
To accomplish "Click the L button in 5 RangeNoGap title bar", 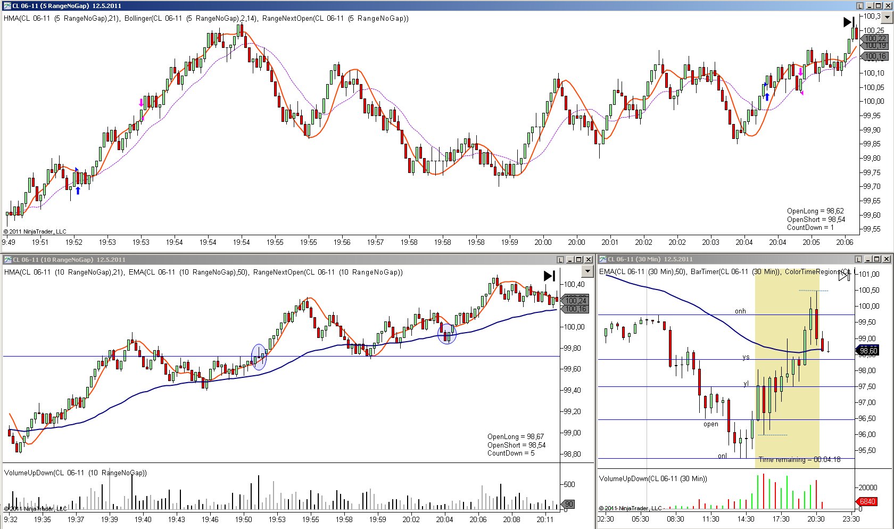I will 859,6.
